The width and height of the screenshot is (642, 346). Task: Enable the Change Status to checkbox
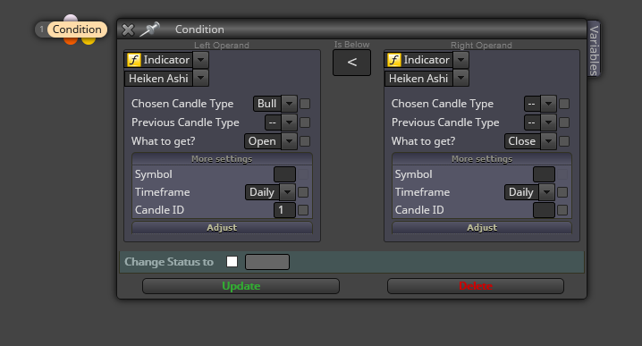coord(232,262)
